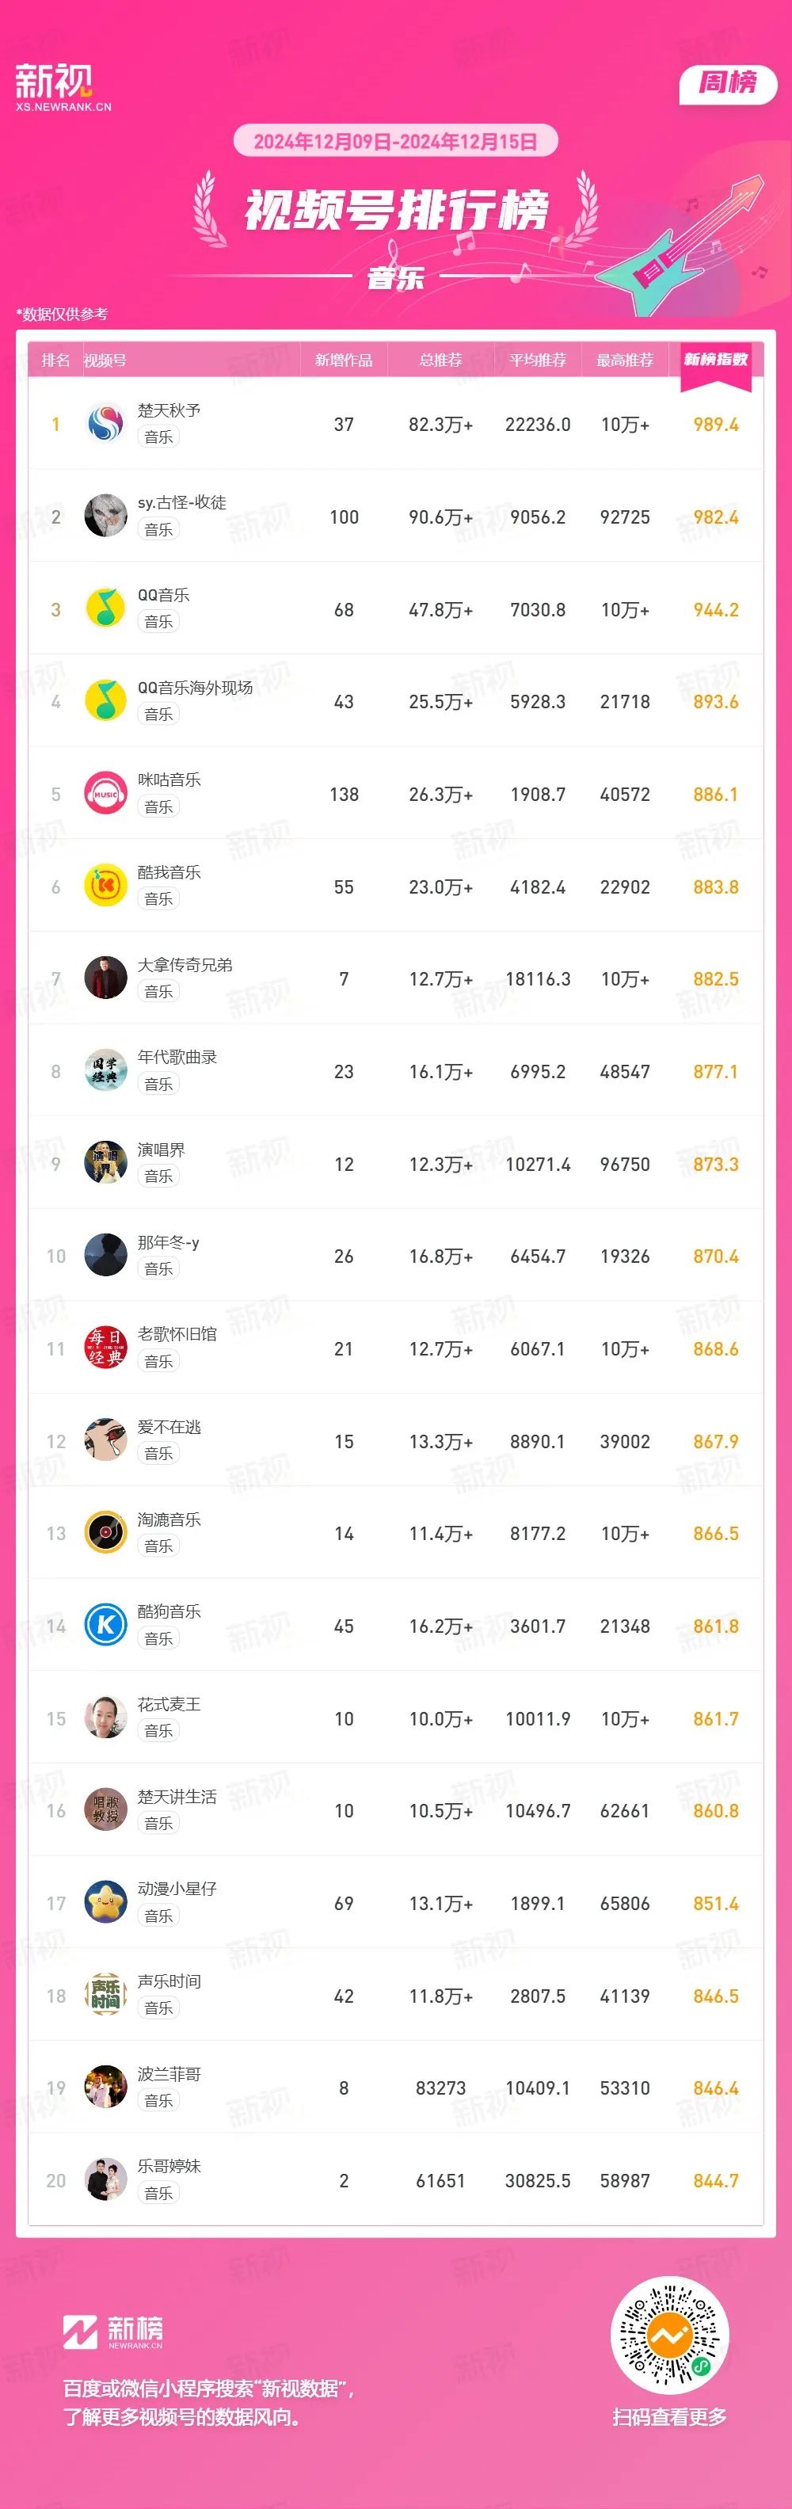Click the QR code at bottom right
Image resolution: width=792 pixels, height=2509 pixels.
tap(670, 2336)
